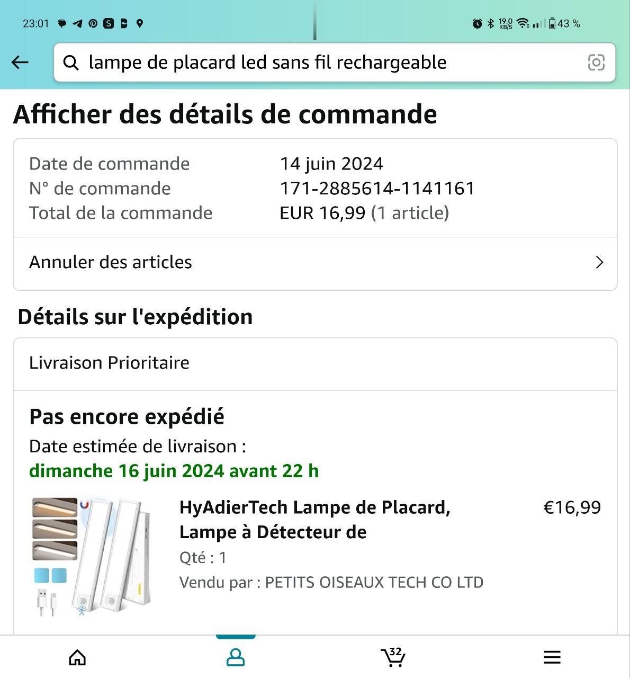Tap the Telegram notification icon
Image resolution: width=630 pixels, height=678 pixels.
pos(77,23)
